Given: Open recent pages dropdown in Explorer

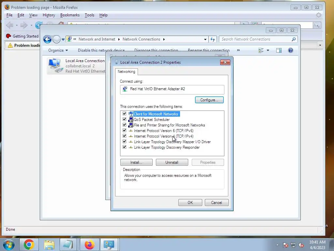Looking at the screenshot, I should point(63,39).
